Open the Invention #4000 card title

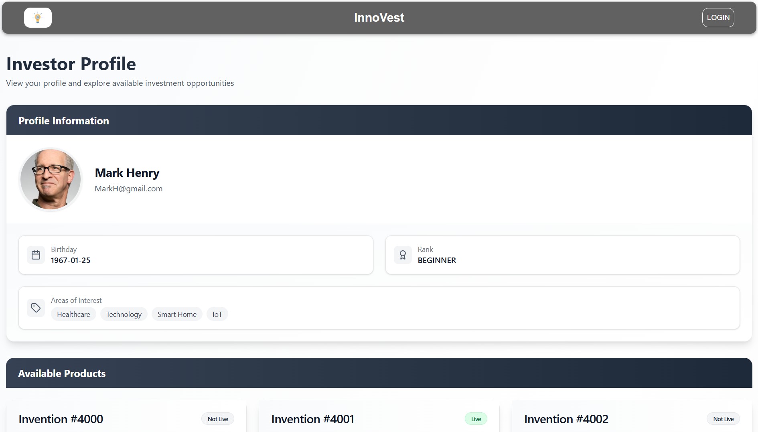tap(61, 419)
